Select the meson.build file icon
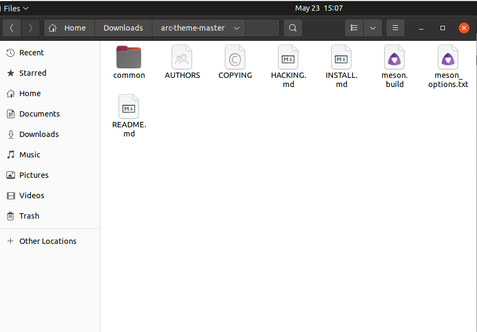 pos(394,57)
